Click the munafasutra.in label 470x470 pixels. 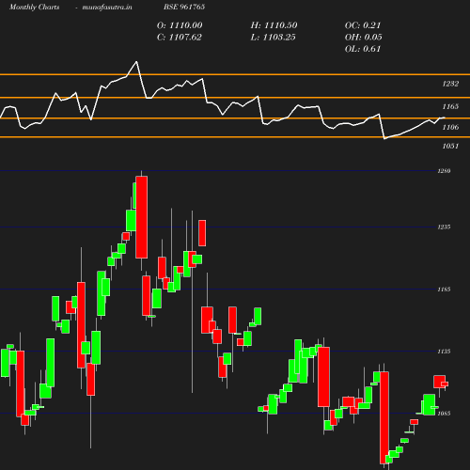[x=107, y=8]
